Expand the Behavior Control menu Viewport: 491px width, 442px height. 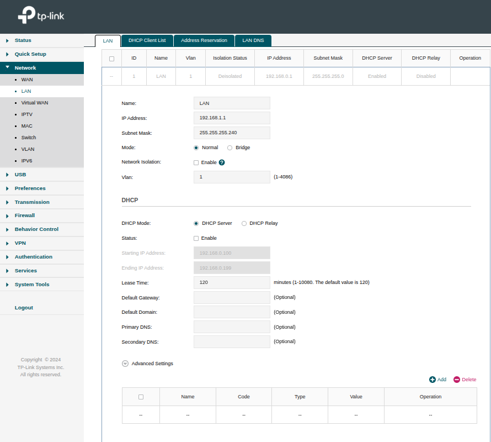42,230
